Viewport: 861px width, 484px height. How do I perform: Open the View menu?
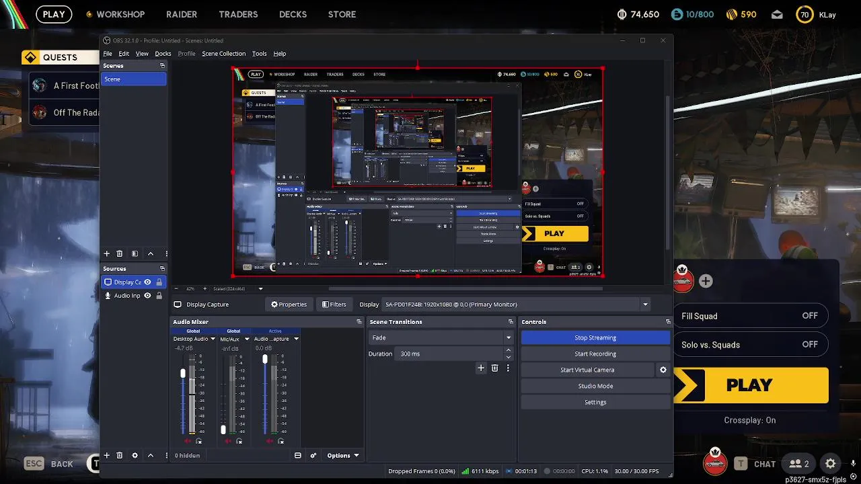142,54
